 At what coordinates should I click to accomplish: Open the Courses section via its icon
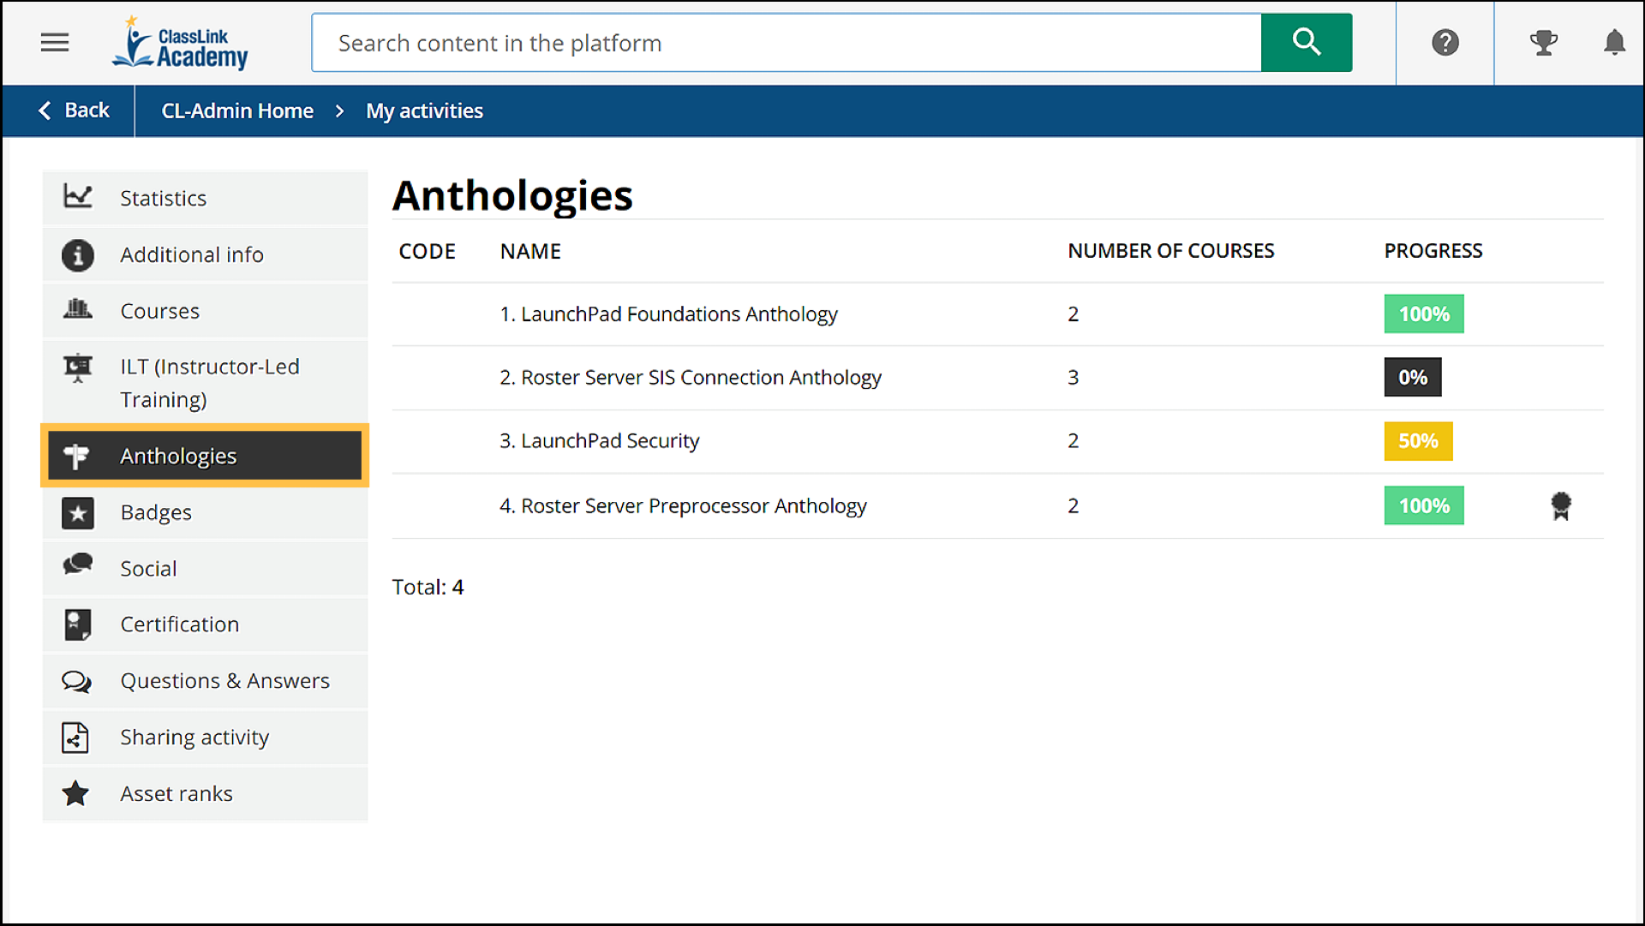78,310
